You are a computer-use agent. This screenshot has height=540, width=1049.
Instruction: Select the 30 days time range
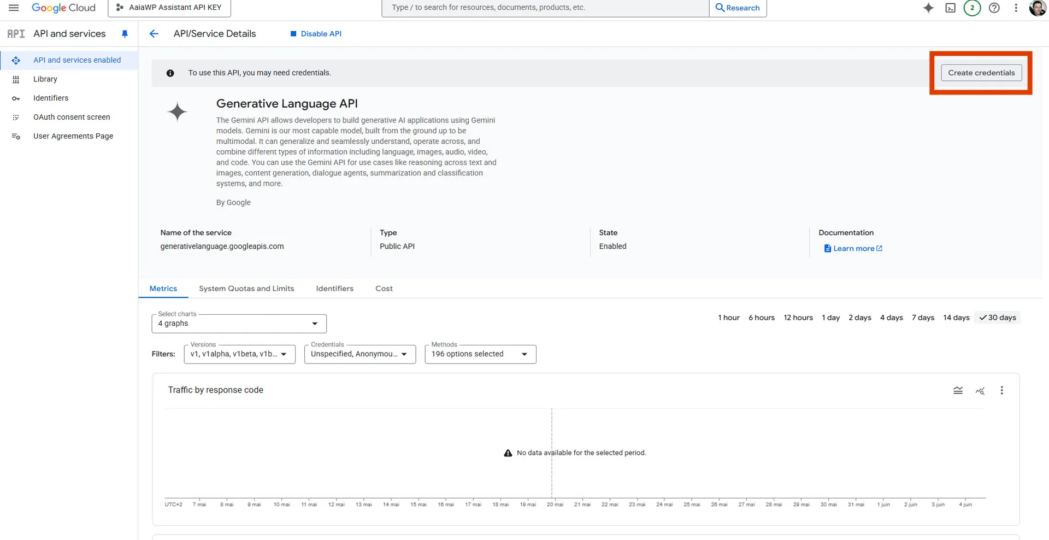(998, 318)
